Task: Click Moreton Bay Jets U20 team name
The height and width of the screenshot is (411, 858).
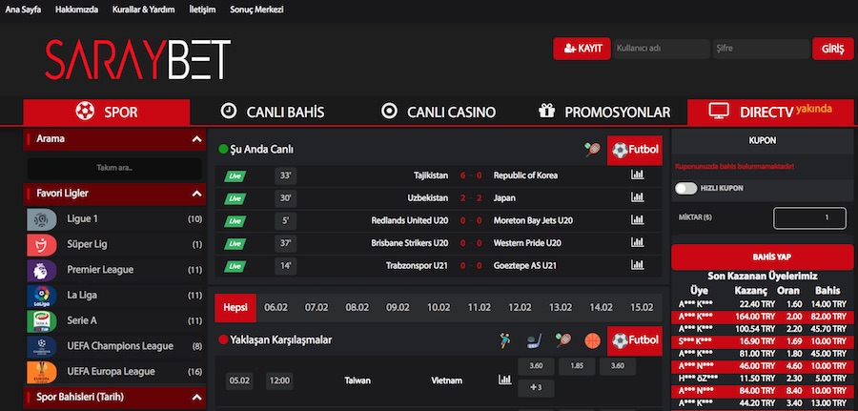Action: click(x=534, y=220)
